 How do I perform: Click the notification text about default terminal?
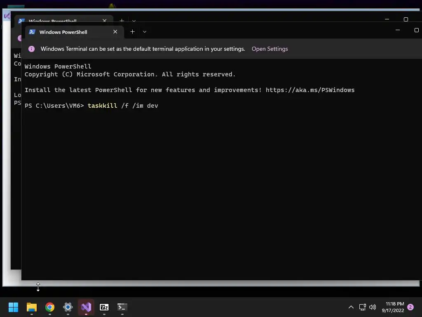coord(143,49)
